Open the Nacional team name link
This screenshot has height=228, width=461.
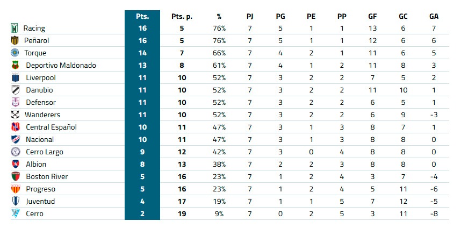tap(40, 139)
